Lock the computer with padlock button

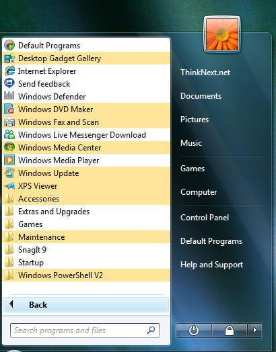(230, 331)
